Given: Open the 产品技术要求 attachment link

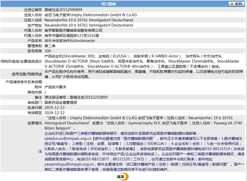Looking at the screenshot, I should (55, 87).
